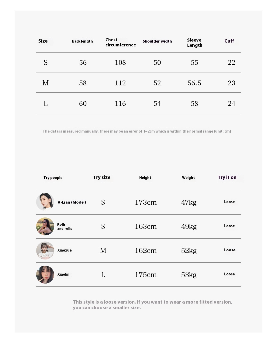Select the size M row label
Screen dimensions: 277x360
pyautogui.click(x=46, y=83)
